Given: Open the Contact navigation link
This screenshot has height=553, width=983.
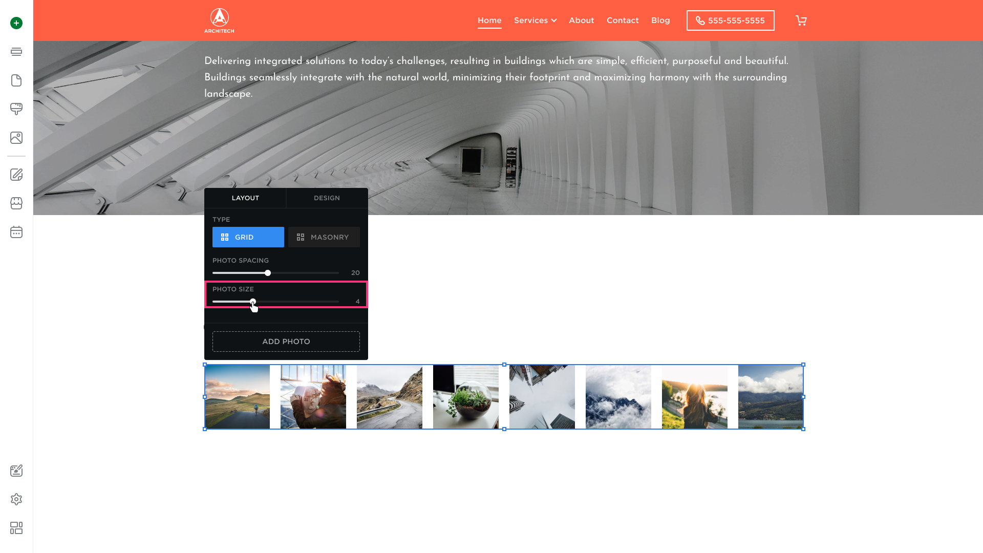Looking at the screenshot, I should (x=623, y=20).
